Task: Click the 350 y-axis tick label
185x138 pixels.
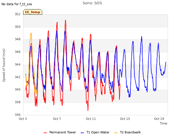Action: pos(18,27)
